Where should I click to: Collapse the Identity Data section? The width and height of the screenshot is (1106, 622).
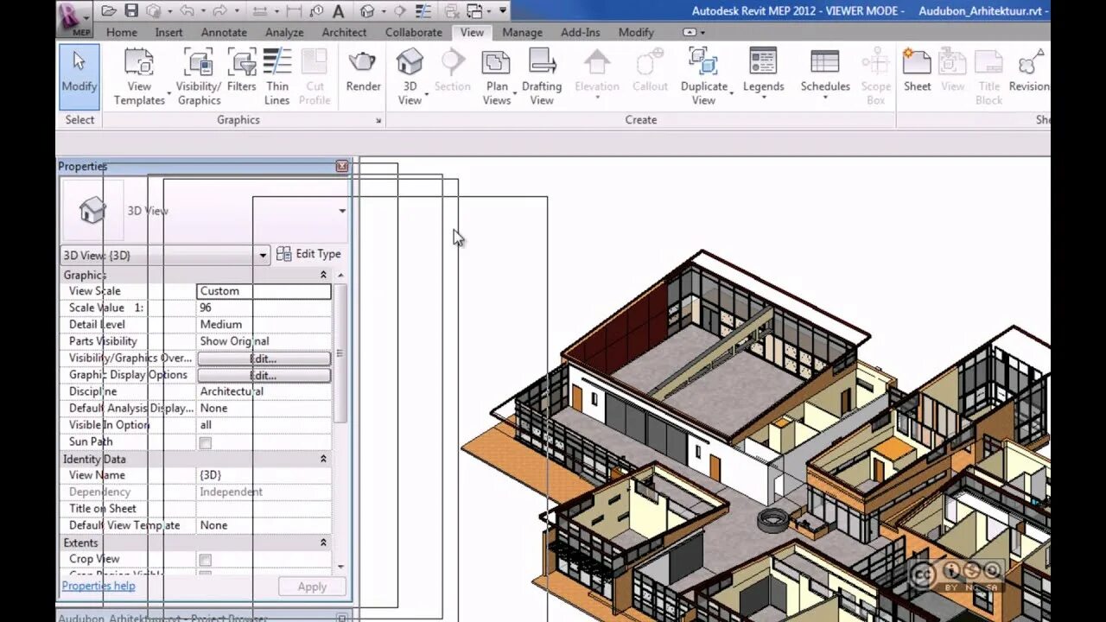(x=323, y=459)
